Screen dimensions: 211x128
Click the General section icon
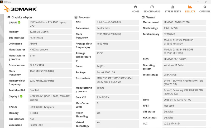click(x=143, y=17)
